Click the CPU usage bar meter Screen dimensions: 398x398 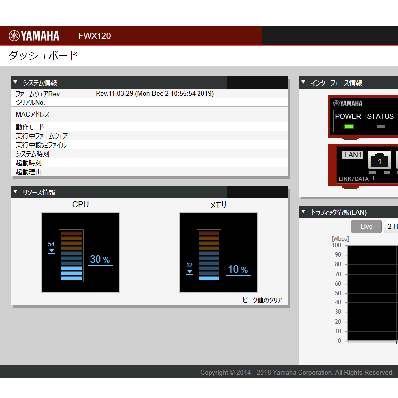(71, 255)
